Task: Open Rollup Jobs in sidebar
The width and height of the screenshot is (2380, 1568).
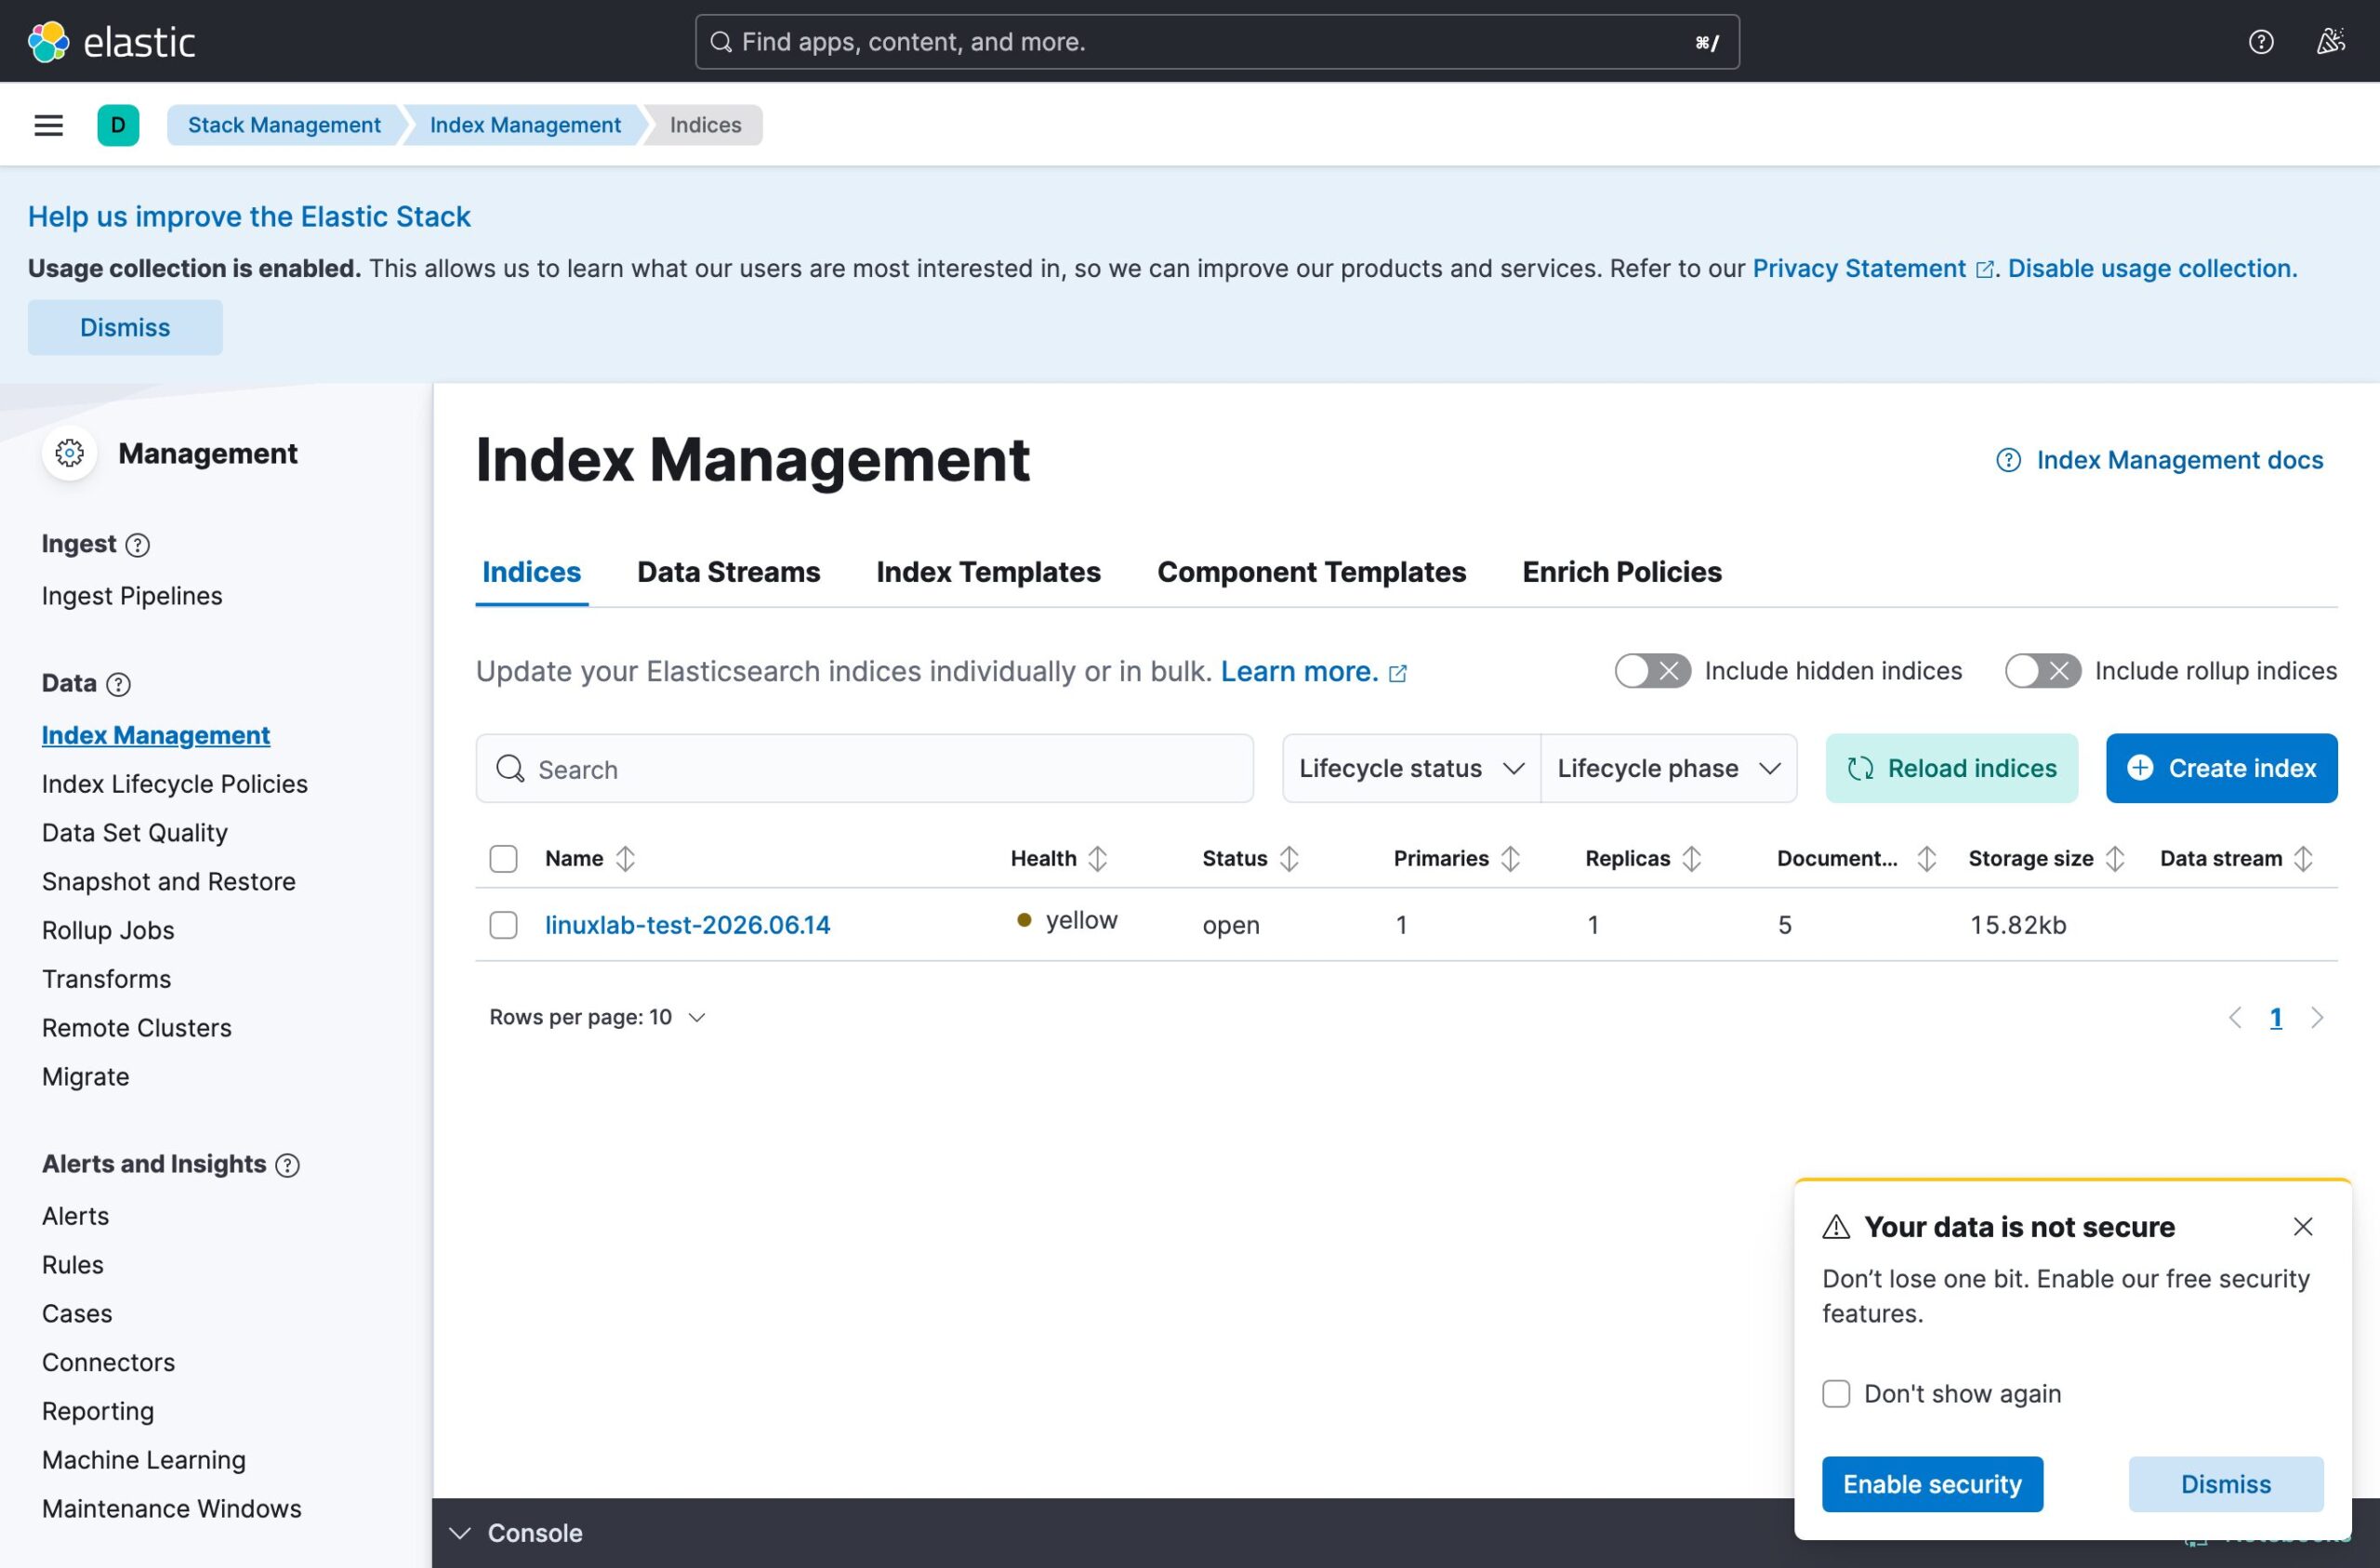Action: click(108, 930)
